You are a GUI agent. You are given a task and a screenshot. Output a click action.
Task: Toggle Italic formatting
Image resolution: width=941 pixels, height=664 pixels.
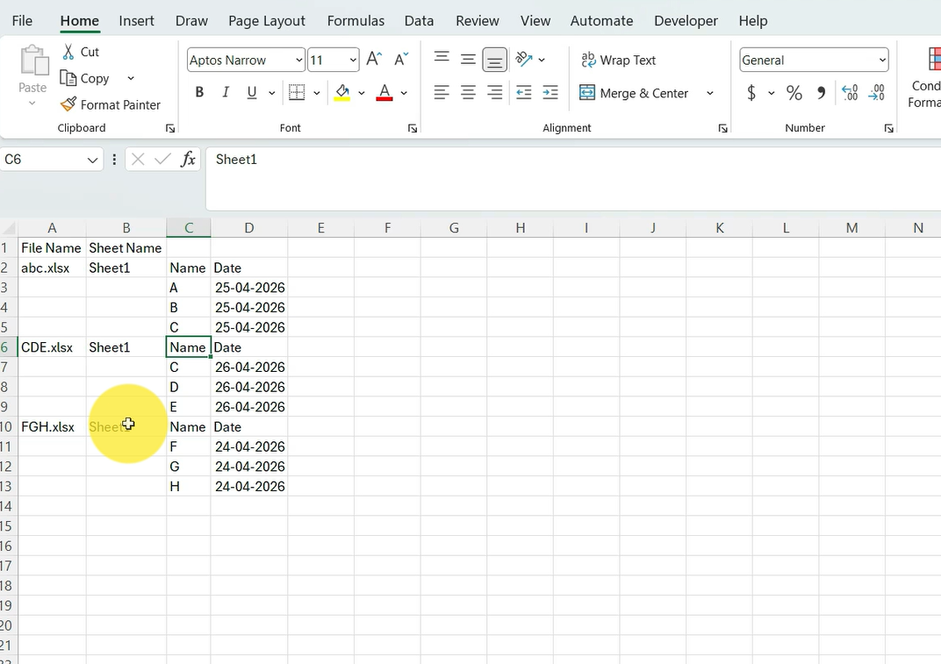(226, 93)
